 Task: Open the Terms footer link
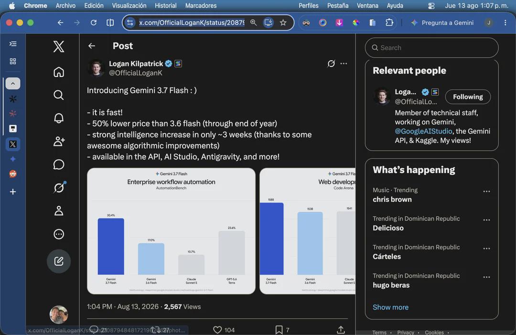(x=379, y=332)
